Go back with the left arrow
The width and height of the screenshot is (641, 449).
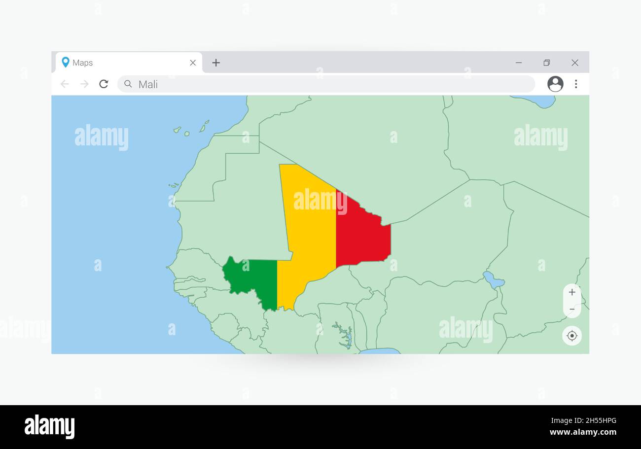[65, 84]
